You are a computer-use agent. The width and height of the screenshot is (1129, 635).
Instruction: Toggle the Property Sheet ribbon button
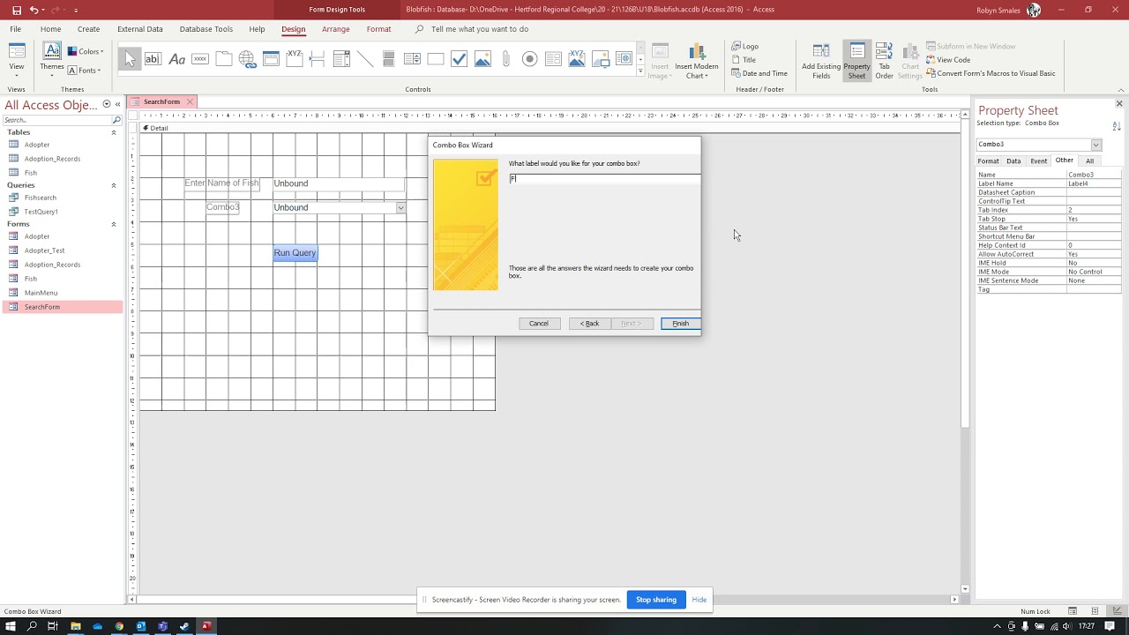856,61
